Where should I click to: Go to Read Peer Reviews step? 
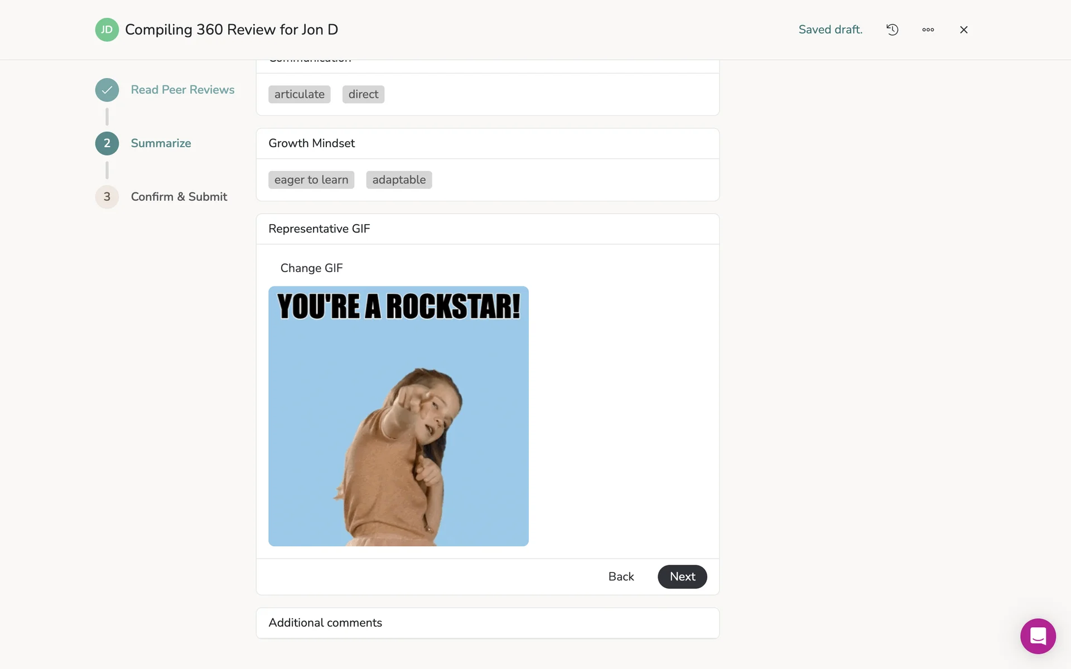point(182,90)
